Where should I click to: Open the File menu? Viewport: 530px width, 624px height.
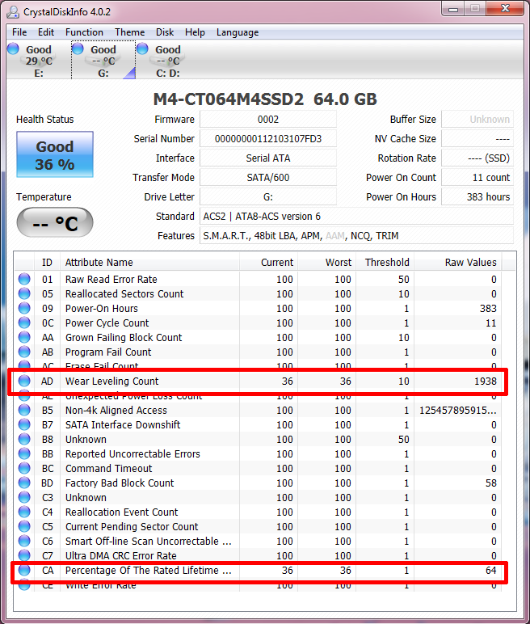pyautogui.click(x=19, y=32)
